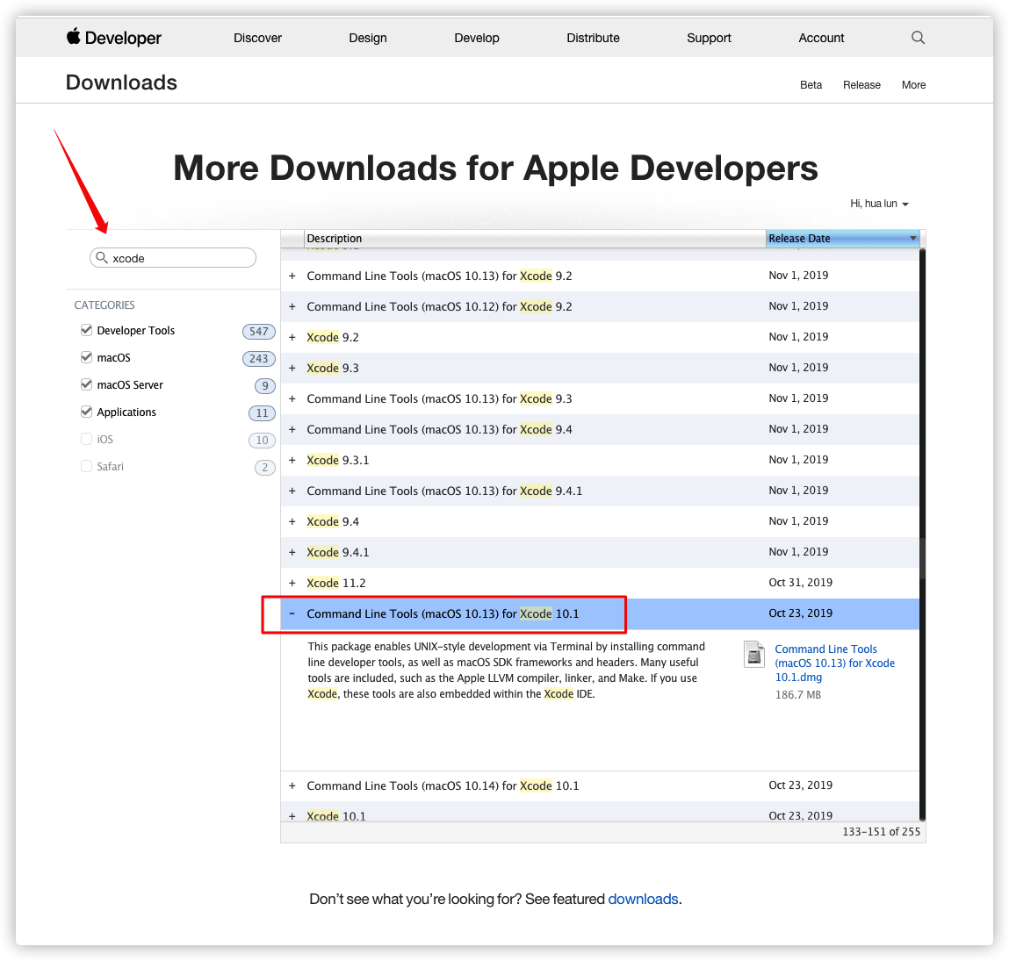1009x961 pixels.
Task: Click the magnifier icon inside xcode search field
Action: point(102,257)
